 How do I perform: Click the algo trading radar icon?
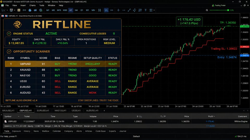(x=41, y=10)
